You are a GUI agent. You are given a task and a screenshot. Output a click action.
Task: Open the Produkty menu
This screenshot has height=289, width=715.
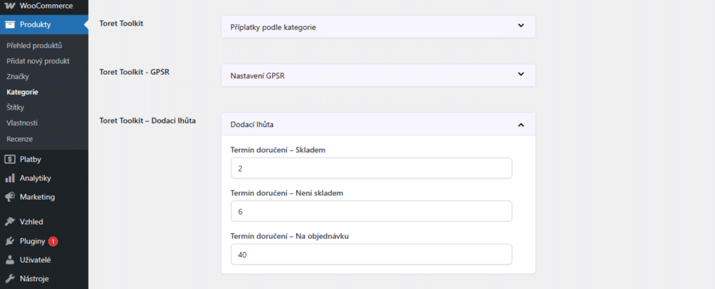coord(44,24)
